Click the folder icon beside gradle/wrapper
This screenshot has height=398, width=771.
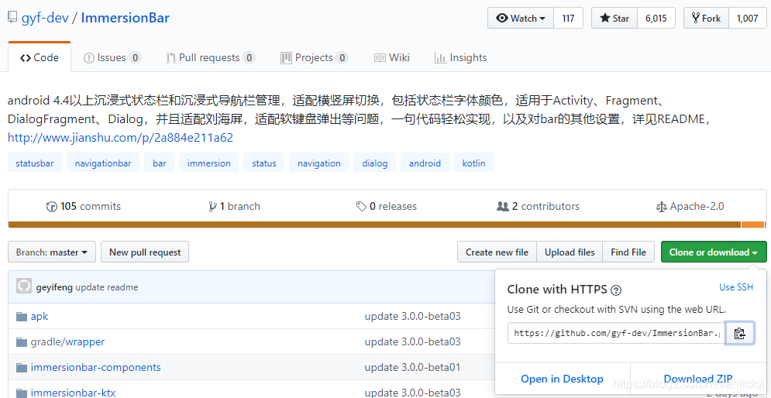[21, 342]
